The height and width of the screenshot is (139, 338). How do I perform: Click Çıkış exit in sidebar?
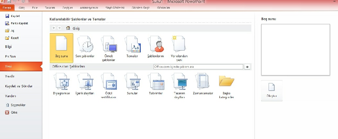pyautogui.click(x=11, y=112)
